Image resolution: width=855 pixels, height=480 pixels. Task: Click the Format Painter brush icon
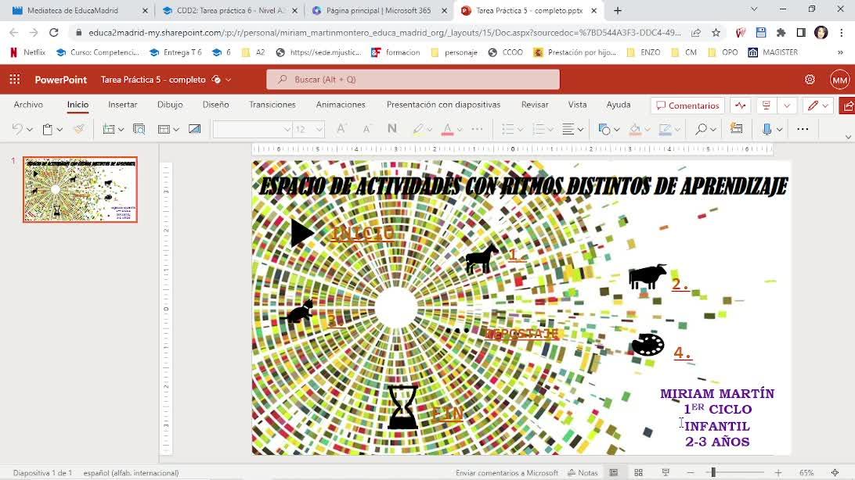click(79, 129)
